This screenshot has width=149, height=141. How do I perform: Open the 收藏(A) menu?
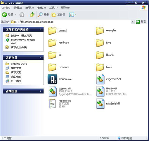tap(41, 8)
